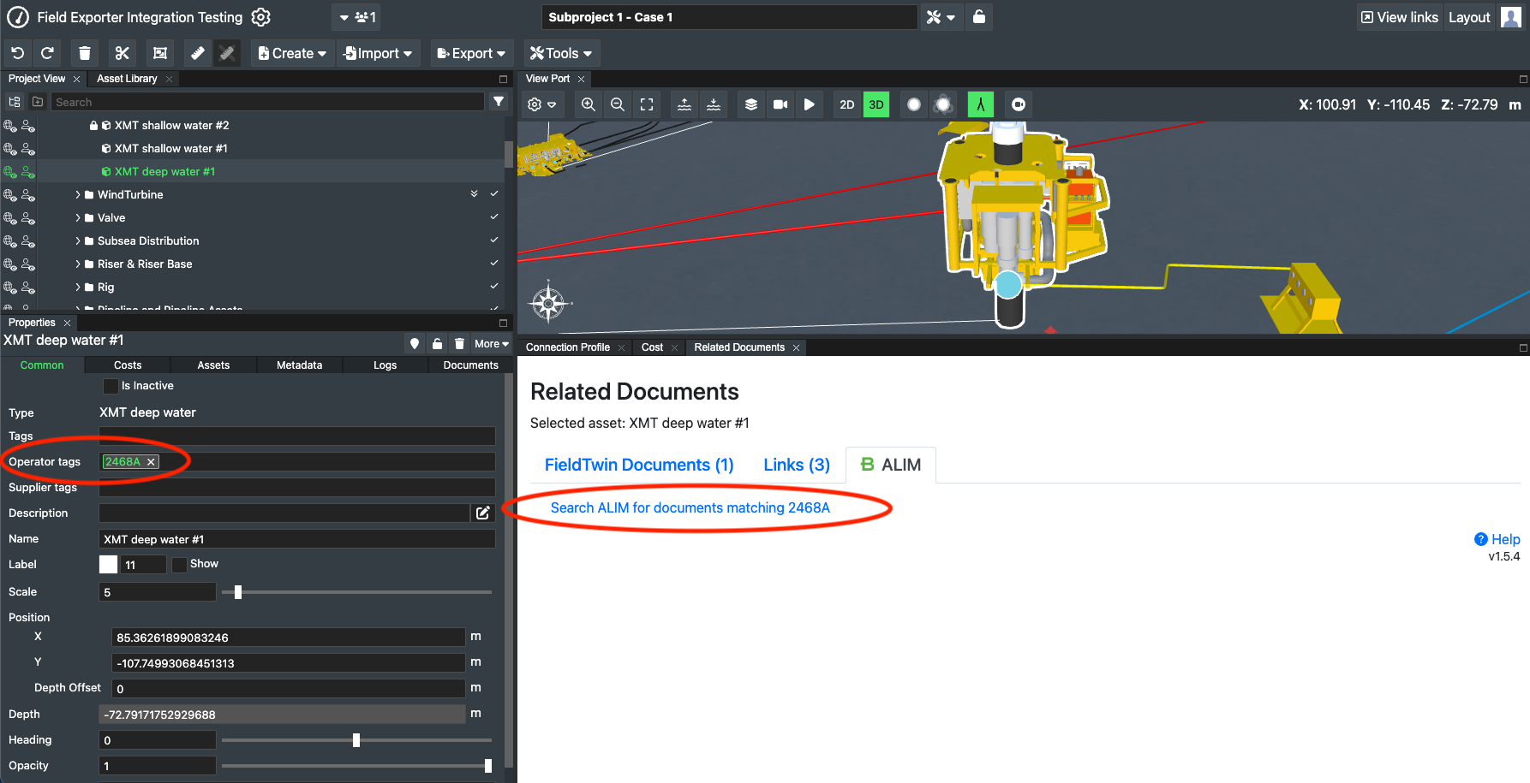The height and width of the screenshot is (783, 1530).
Task: Open the filter funnel in Project View
Action: 499,102
